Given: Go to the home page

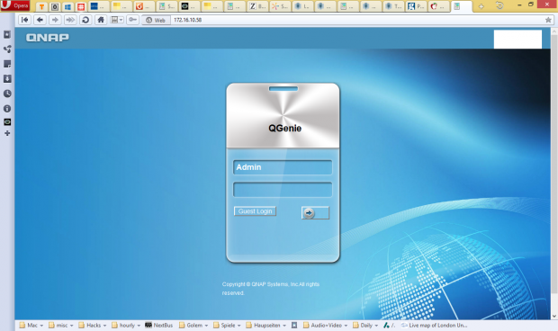Looking at the screenshot, I should (x=101, y=20).
